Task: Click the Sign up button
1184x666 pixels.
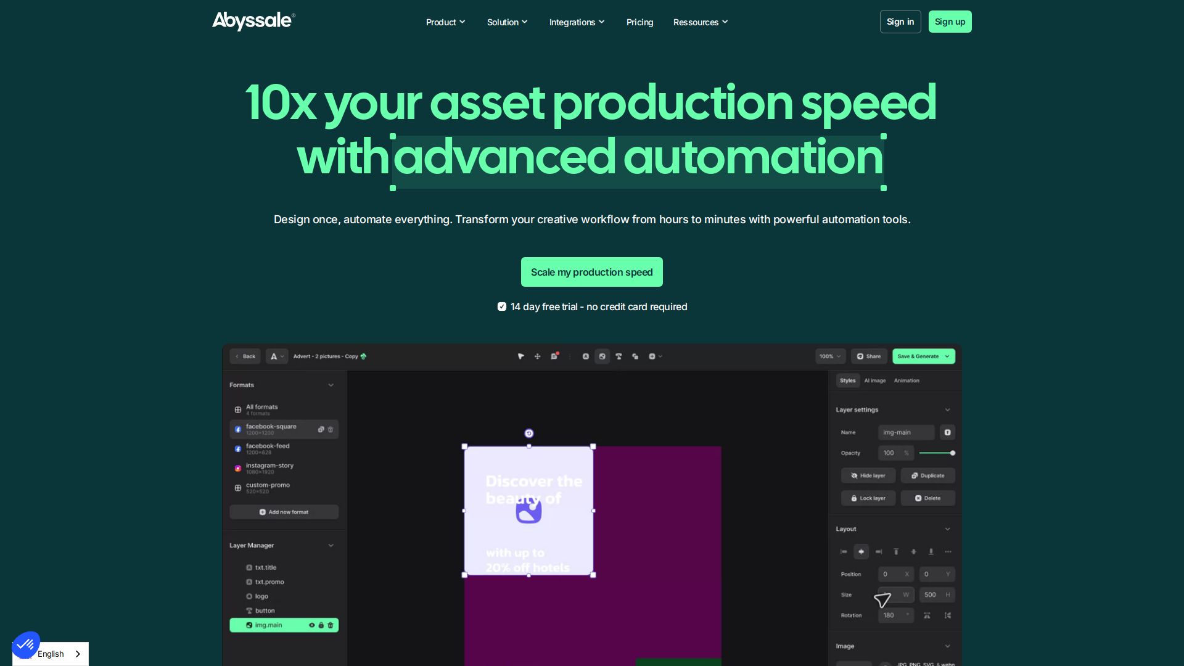Action: pos(950,22)
